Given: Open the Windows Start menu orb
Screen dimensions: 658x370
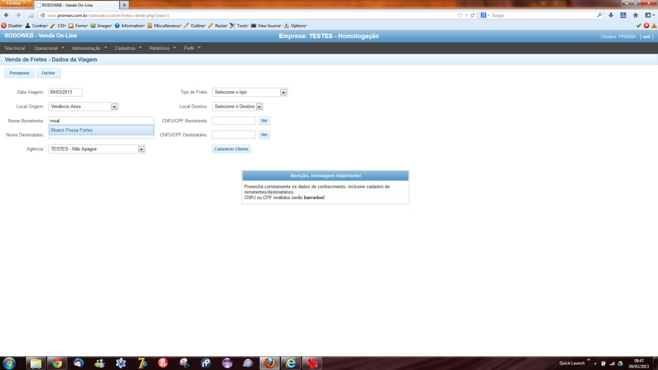Looking at the screenshot, I should [x=9, y=363].
